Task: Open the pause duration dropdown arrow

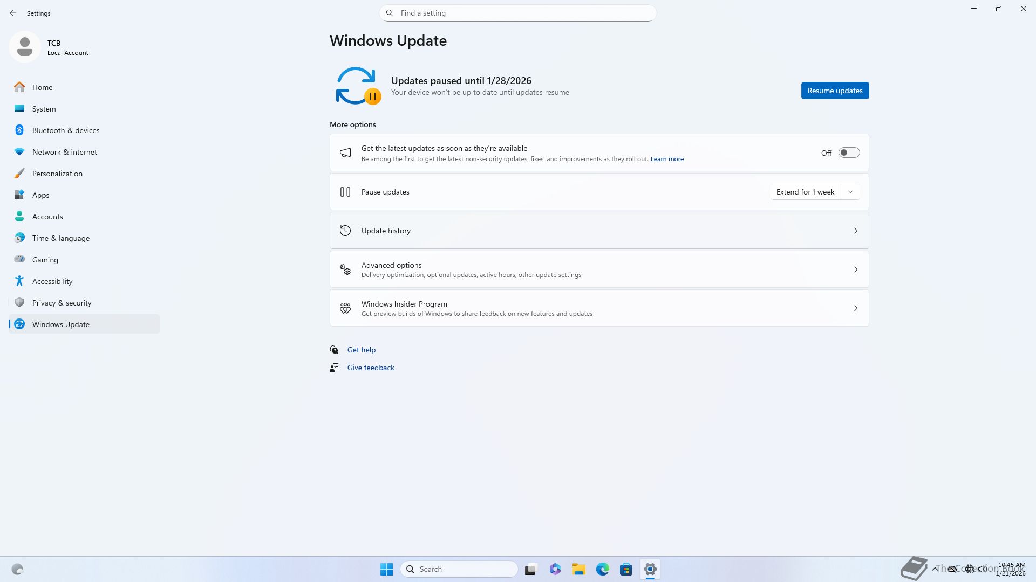Action: (x=850, y=192)
